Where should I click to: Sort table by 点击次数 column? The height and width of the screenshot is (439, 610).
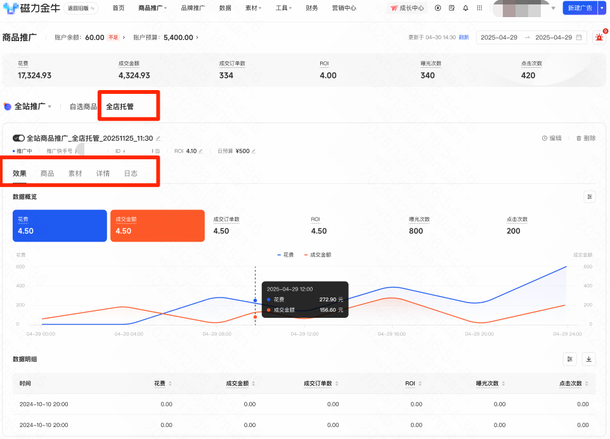coord(587,384)
